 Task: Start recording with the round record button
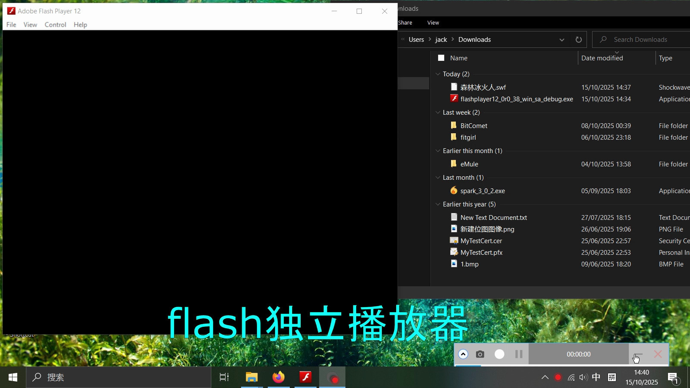coord(499,354)
